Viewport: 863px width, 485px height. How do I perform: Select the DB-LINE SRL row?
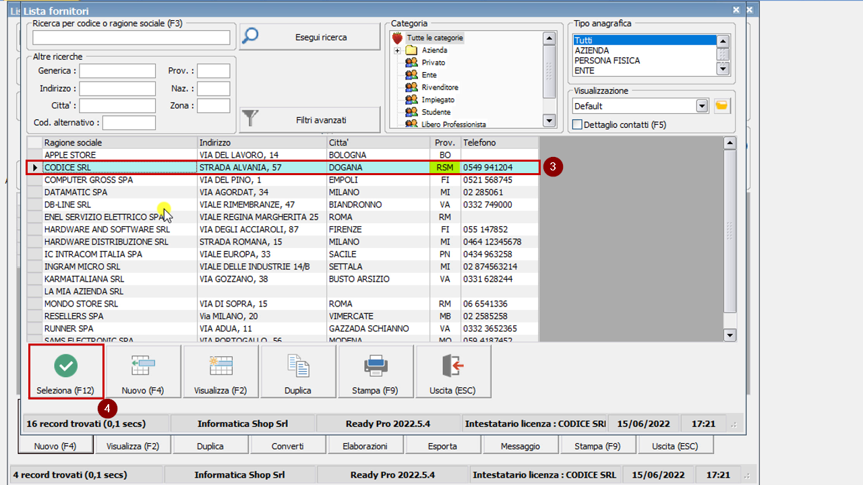[282, 205]
